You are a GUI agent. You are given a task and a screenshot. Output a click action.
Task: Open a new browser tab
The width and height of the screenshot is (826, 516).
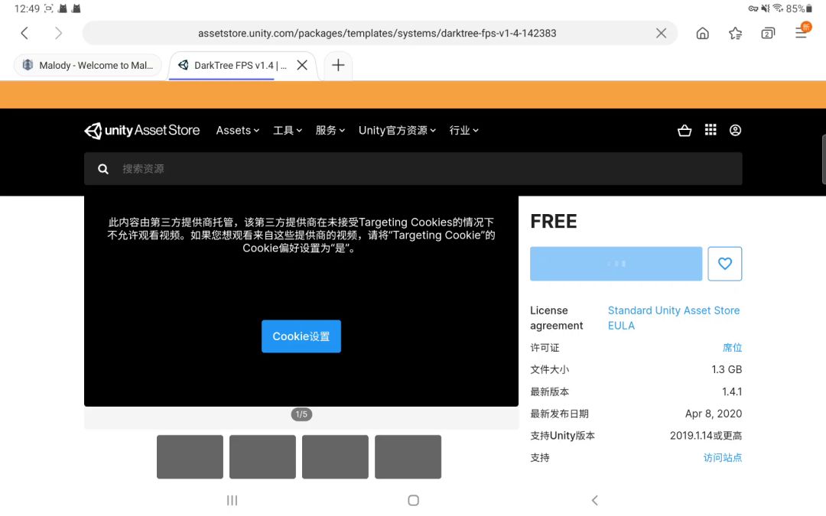pos(338,65)
